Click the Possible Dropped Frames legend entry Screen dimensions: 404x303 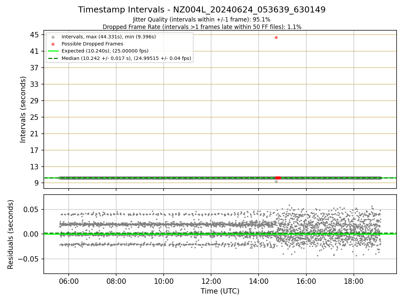92,44
